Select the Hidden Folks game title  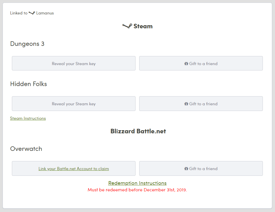click(28, 84)
